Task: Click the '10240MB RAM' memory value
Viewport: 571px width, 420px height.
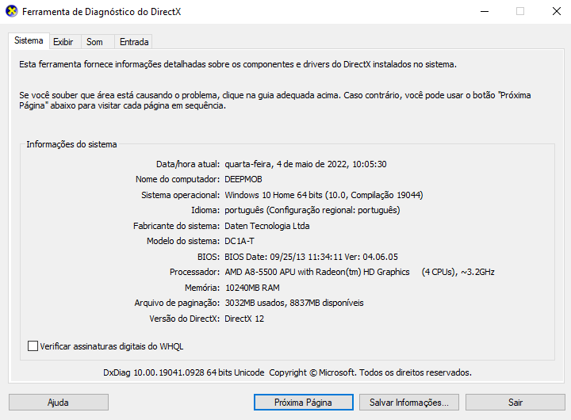Action: click(x=252, y=288)
